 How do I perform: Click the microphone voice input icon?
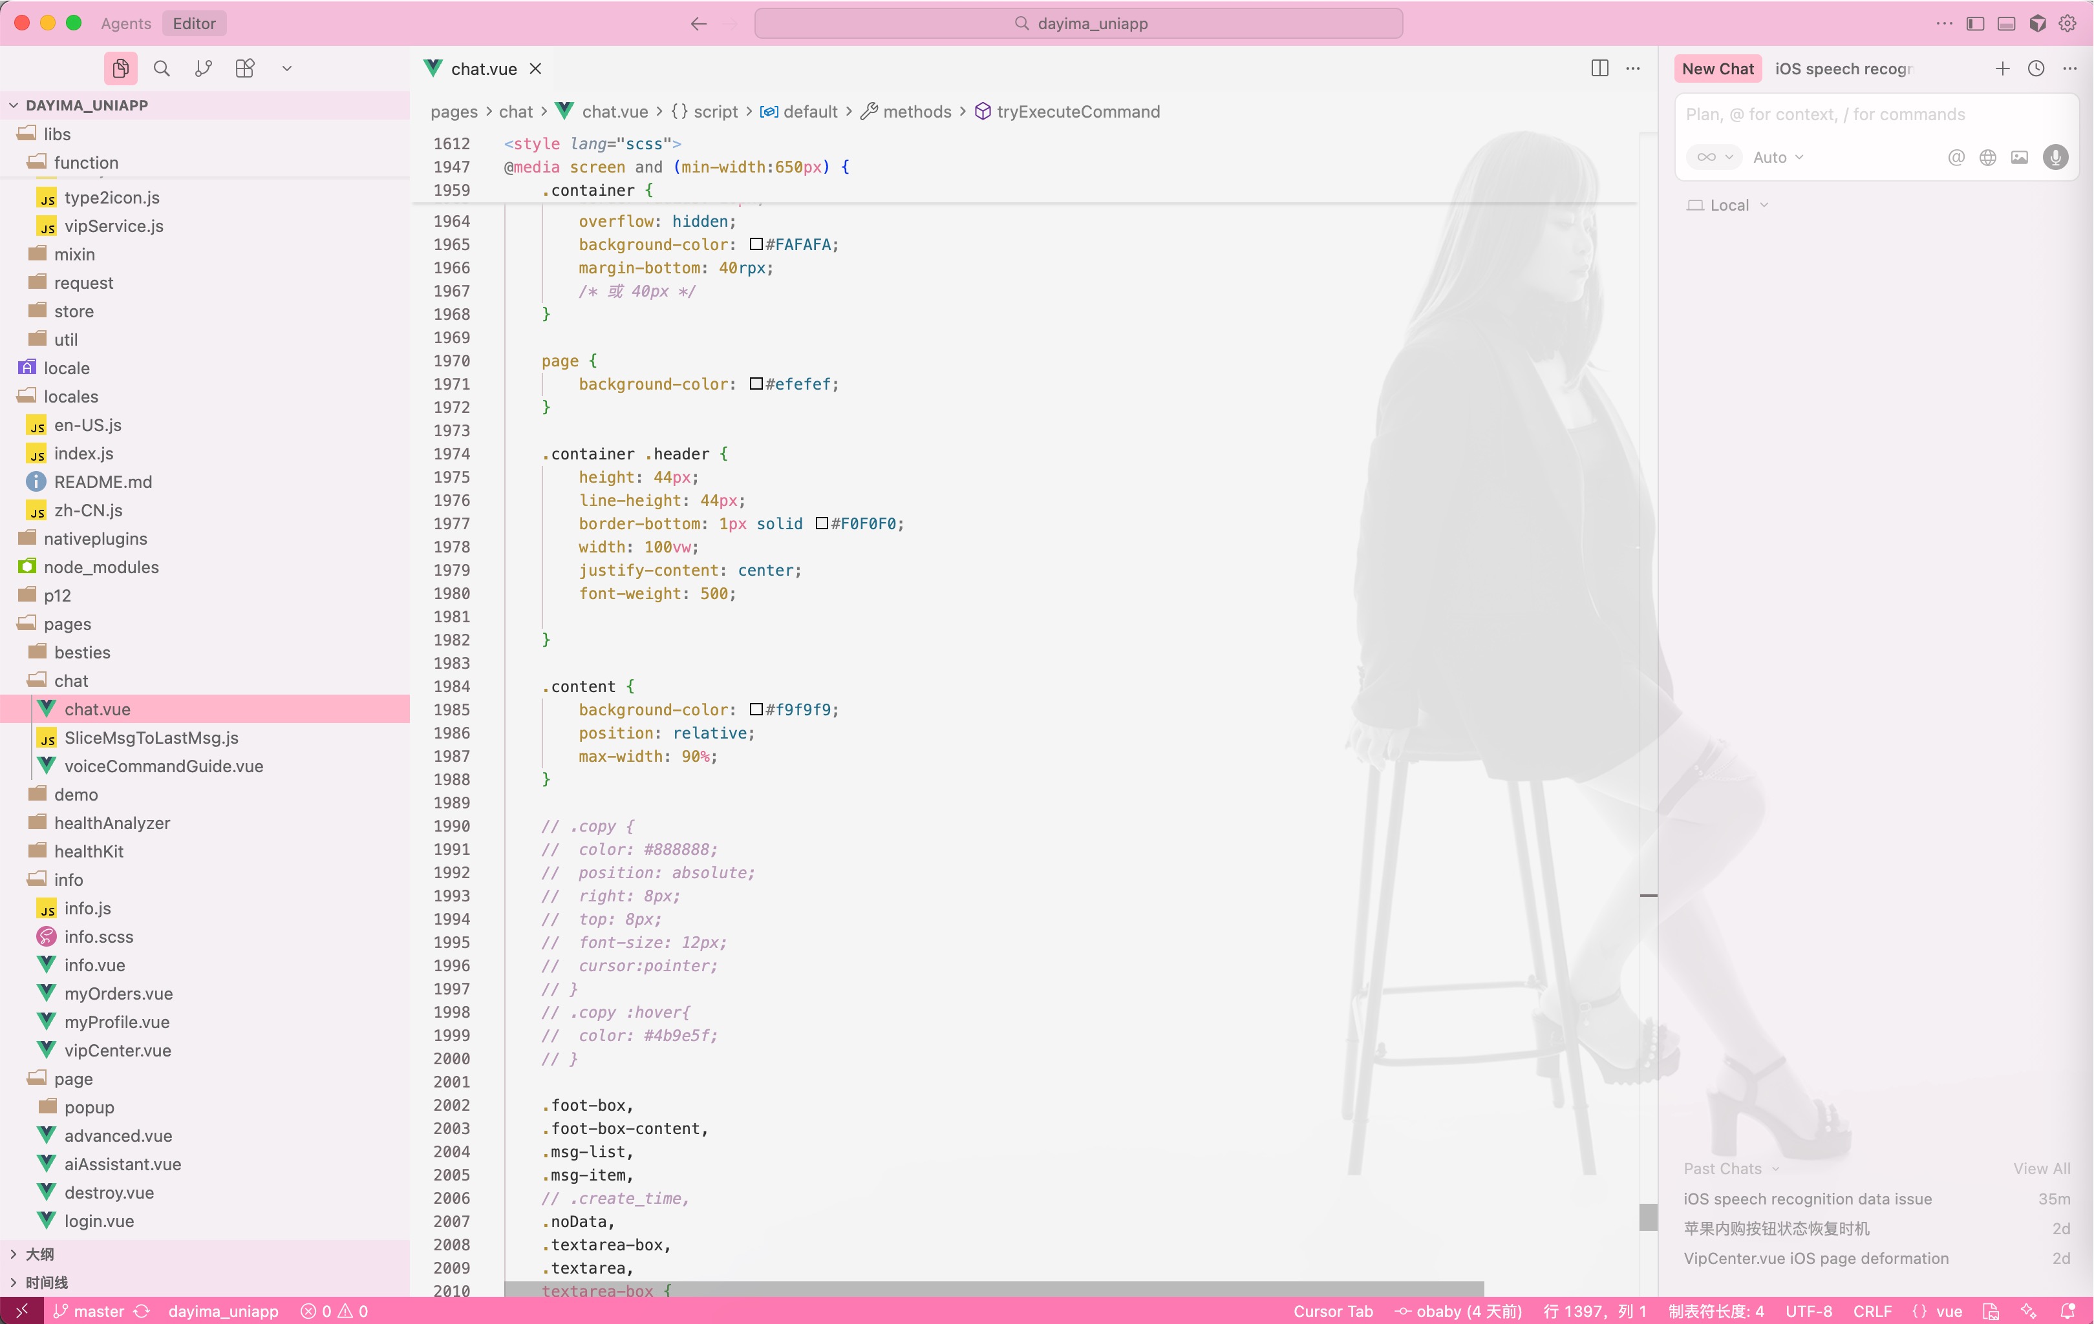(x=2056, y=158)
